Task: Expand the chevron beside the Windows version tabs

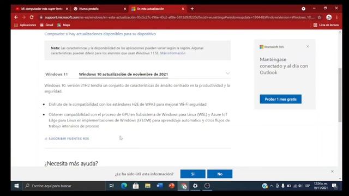Action: click(x=227, y=73)
